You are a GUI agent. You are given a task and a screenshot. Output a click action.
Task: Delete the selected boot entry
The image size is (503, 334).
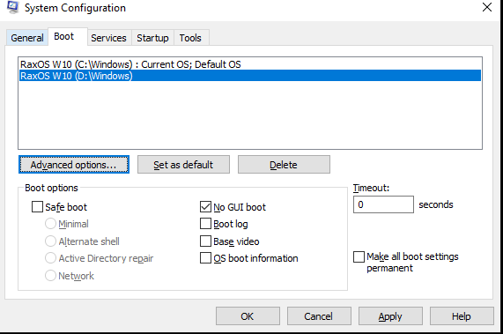click(x=284, y=165)
